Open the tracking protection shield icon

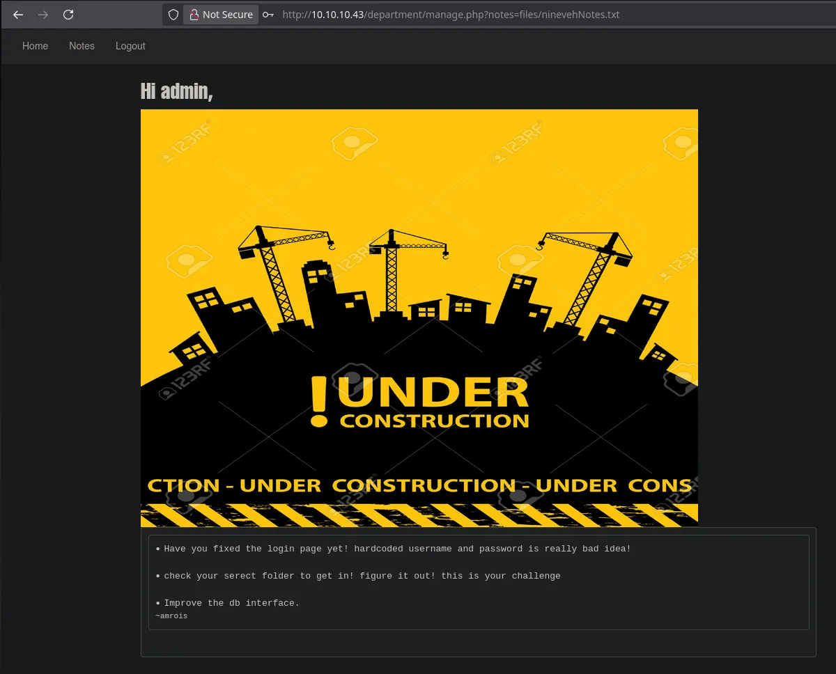tap(173, 15)
